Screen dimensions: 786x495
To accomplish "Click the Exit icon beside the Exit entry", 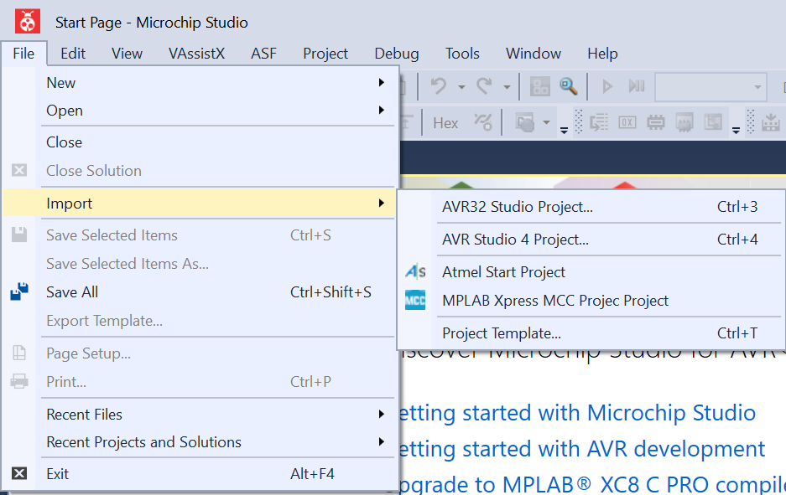I will point(18,473).
